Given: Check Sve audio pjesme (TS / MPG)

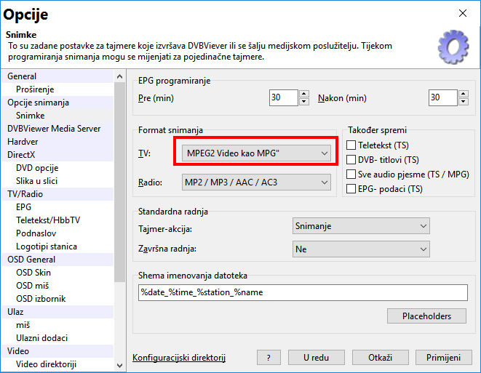Looking at the screenshot, I should tap(351, 175).
